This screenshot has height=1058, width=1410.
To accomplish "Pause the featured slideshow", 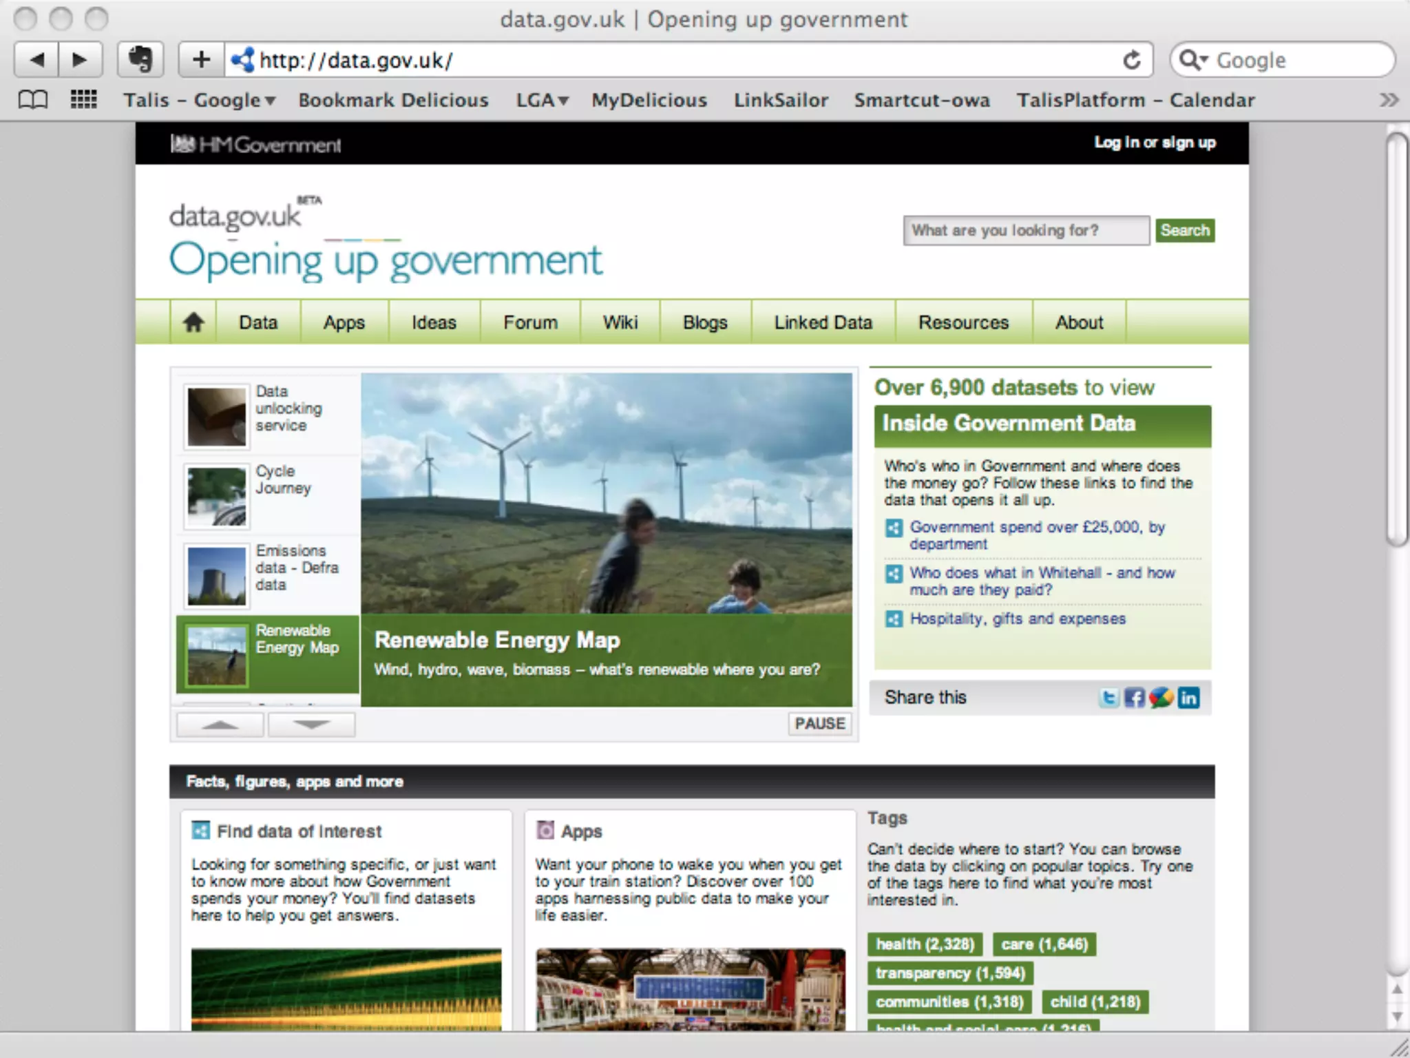I will 819,723.
